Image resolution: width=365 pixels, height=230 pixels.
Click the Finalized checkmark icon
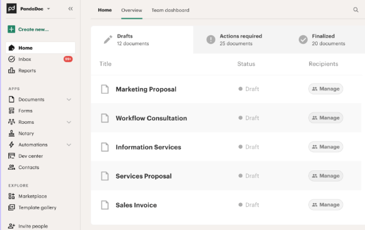click(x=303, y=40)
